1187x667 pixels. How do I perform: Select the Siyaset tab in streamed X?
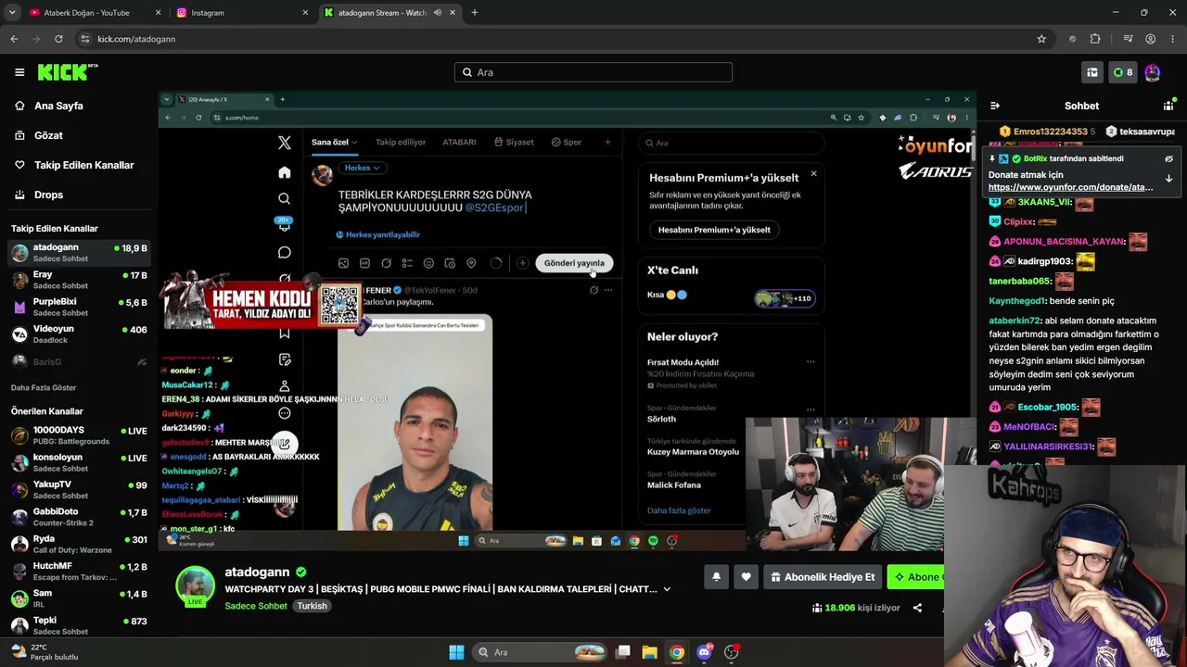[515, 143]
